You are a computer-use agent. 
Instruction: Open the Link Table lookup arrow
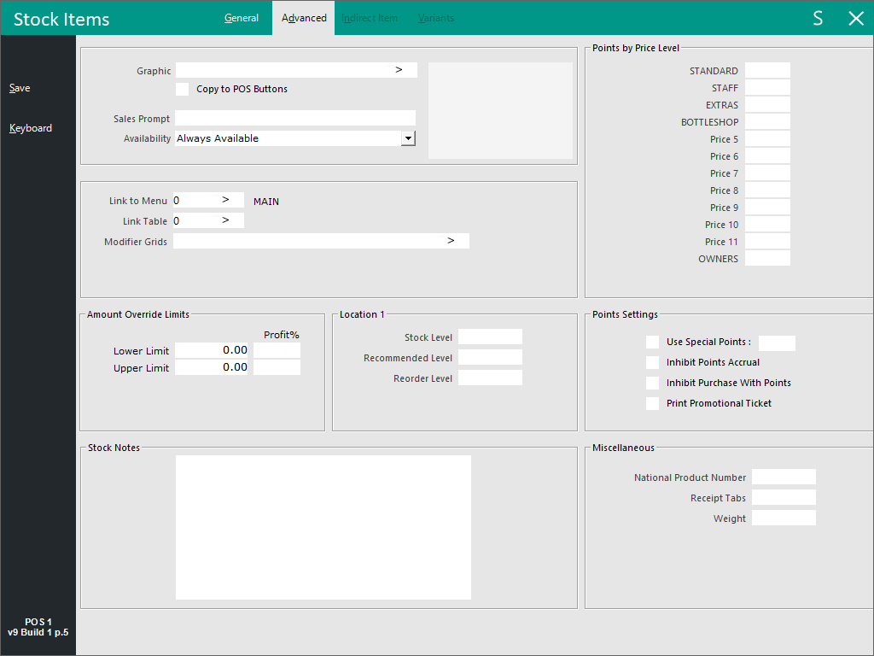point(226,220)
